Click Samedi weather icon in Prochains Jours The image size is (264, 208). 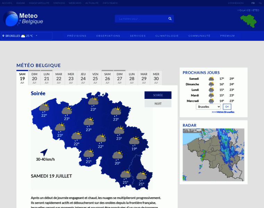[211, 79]
